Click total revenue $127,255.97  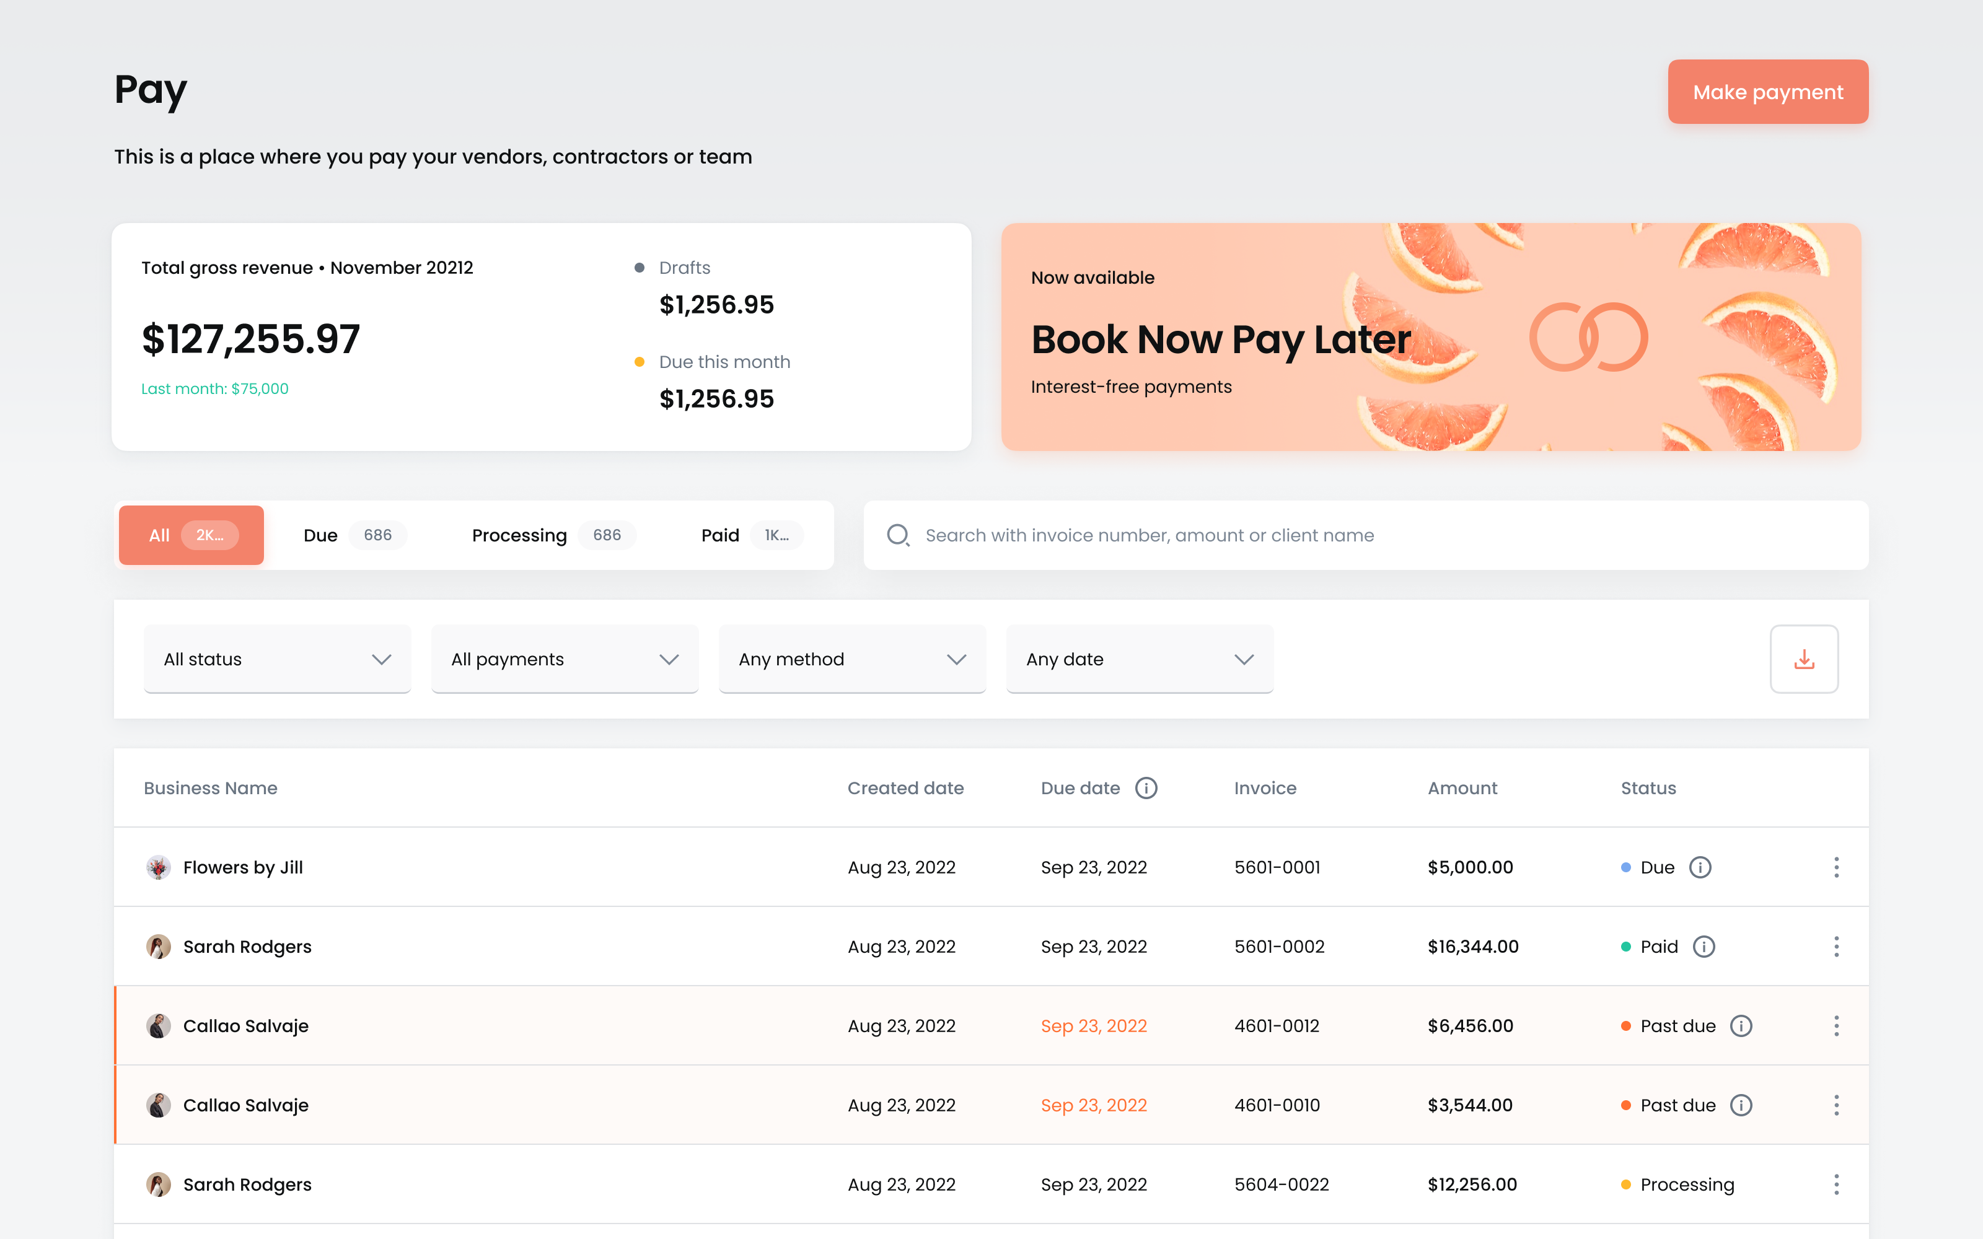point(251,338)
